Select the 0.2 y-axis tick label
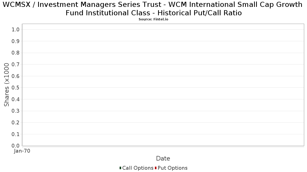Screen dimensions: 307x172 (16, 123)
